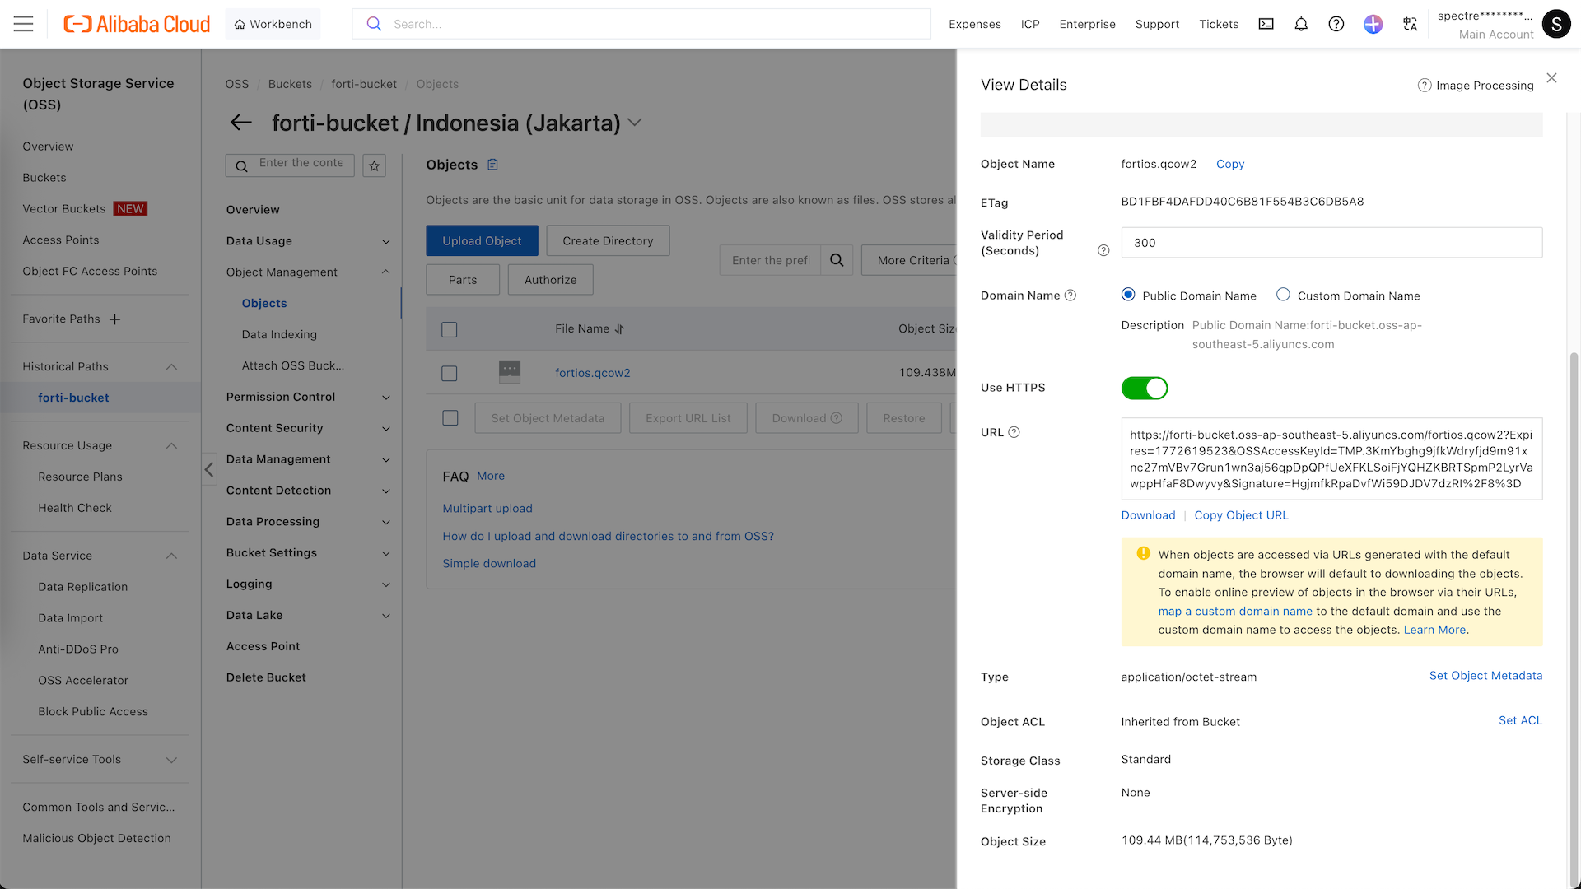Open the hamburger navigation menu

[24, 24]
